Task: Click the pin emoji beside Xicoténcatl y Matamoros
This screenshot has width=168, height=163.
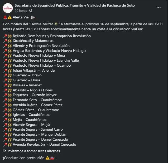Action: coord(5,41)
